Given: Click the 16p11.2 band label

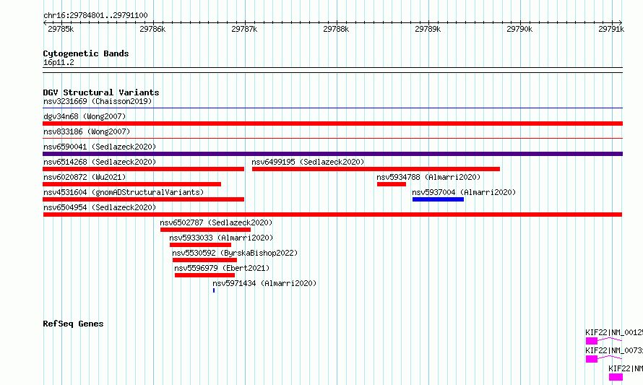Looking at the screenshot, I should click(x=59, y=62).
